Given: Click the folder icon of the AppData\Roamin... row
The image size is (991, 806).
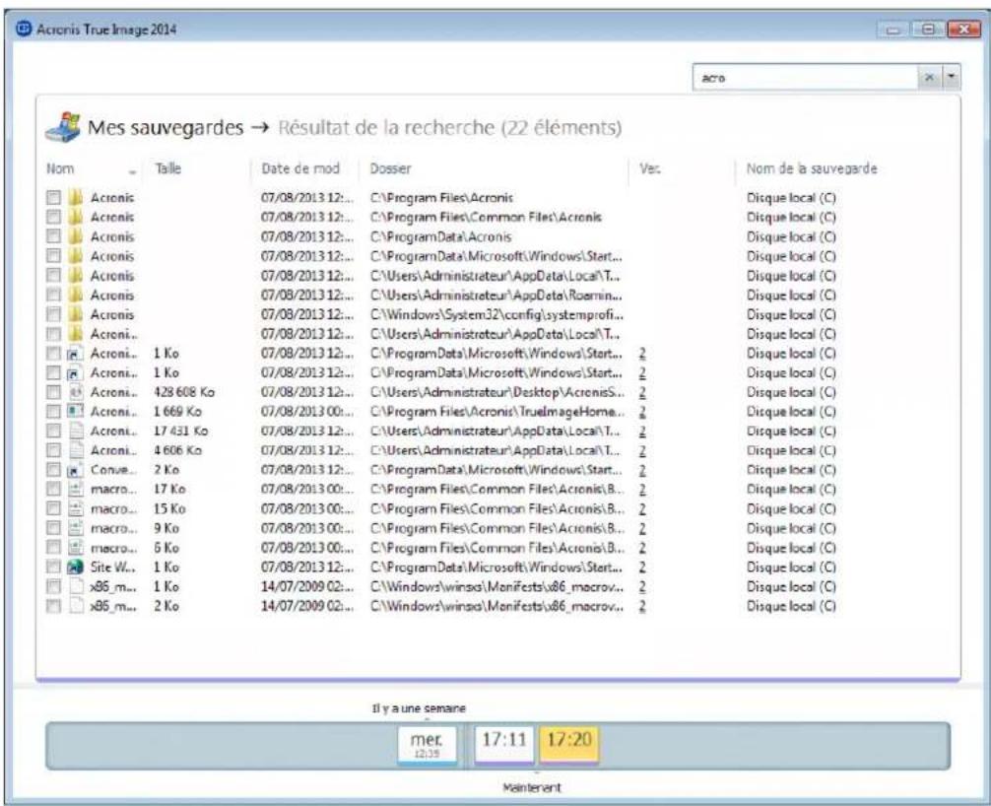Looking at the screenshot, I should point(75,296).
